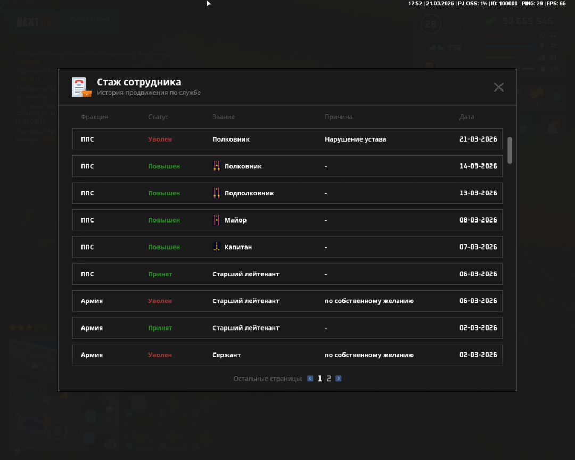Select the row dismissed for Нарушение устава
Image resolution: width=575 pixels, height=460 pixels.
[287, 139]
